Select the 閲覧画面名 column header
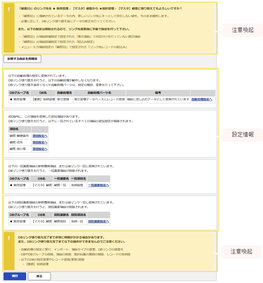The height and width of the screenshot is (283, 263). [x=61, y=215]
